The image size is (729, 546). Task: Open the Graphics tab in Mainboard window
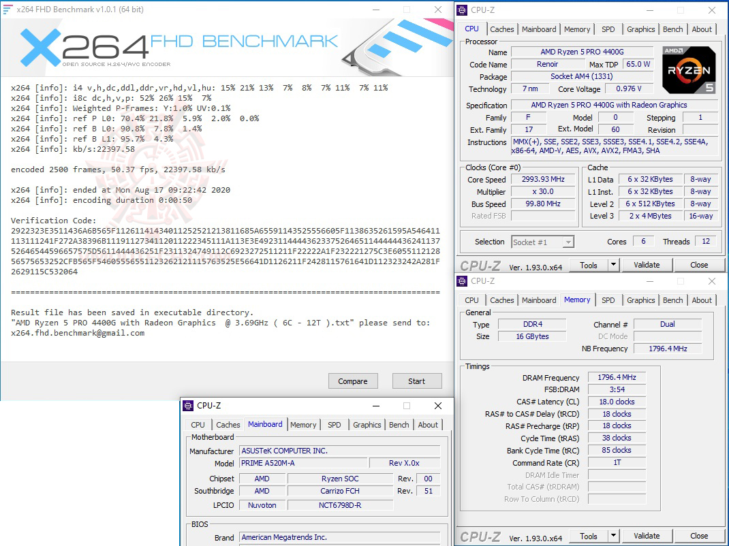click(367, 424)
